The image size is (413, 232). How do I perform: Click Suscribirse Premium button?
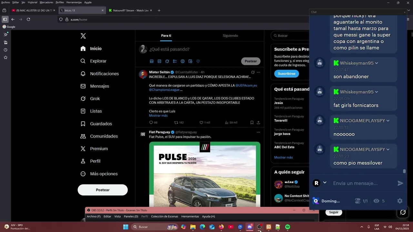click(x=287, y=73)
